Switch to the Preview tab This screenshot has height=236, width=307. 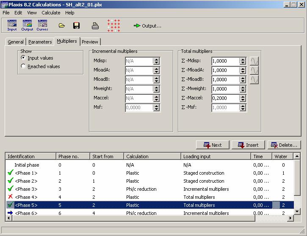tap(90, 42)
